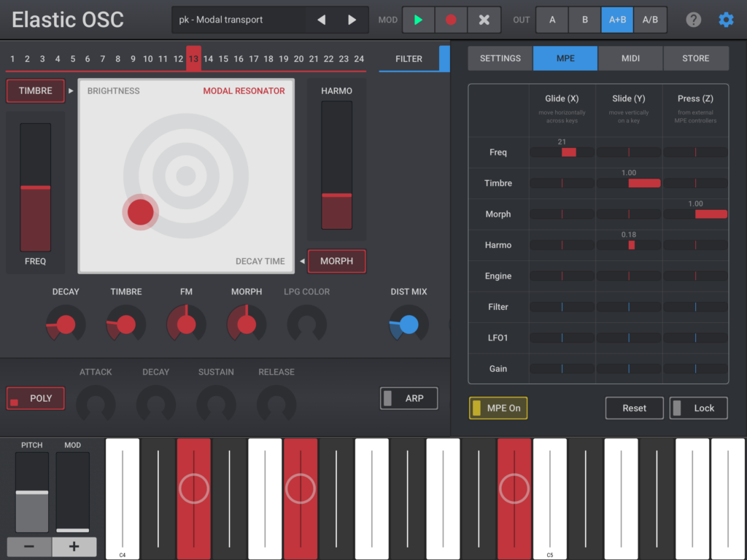
Task: Click the Filter Slide (Y) slider
Action: tap(629, 307)
